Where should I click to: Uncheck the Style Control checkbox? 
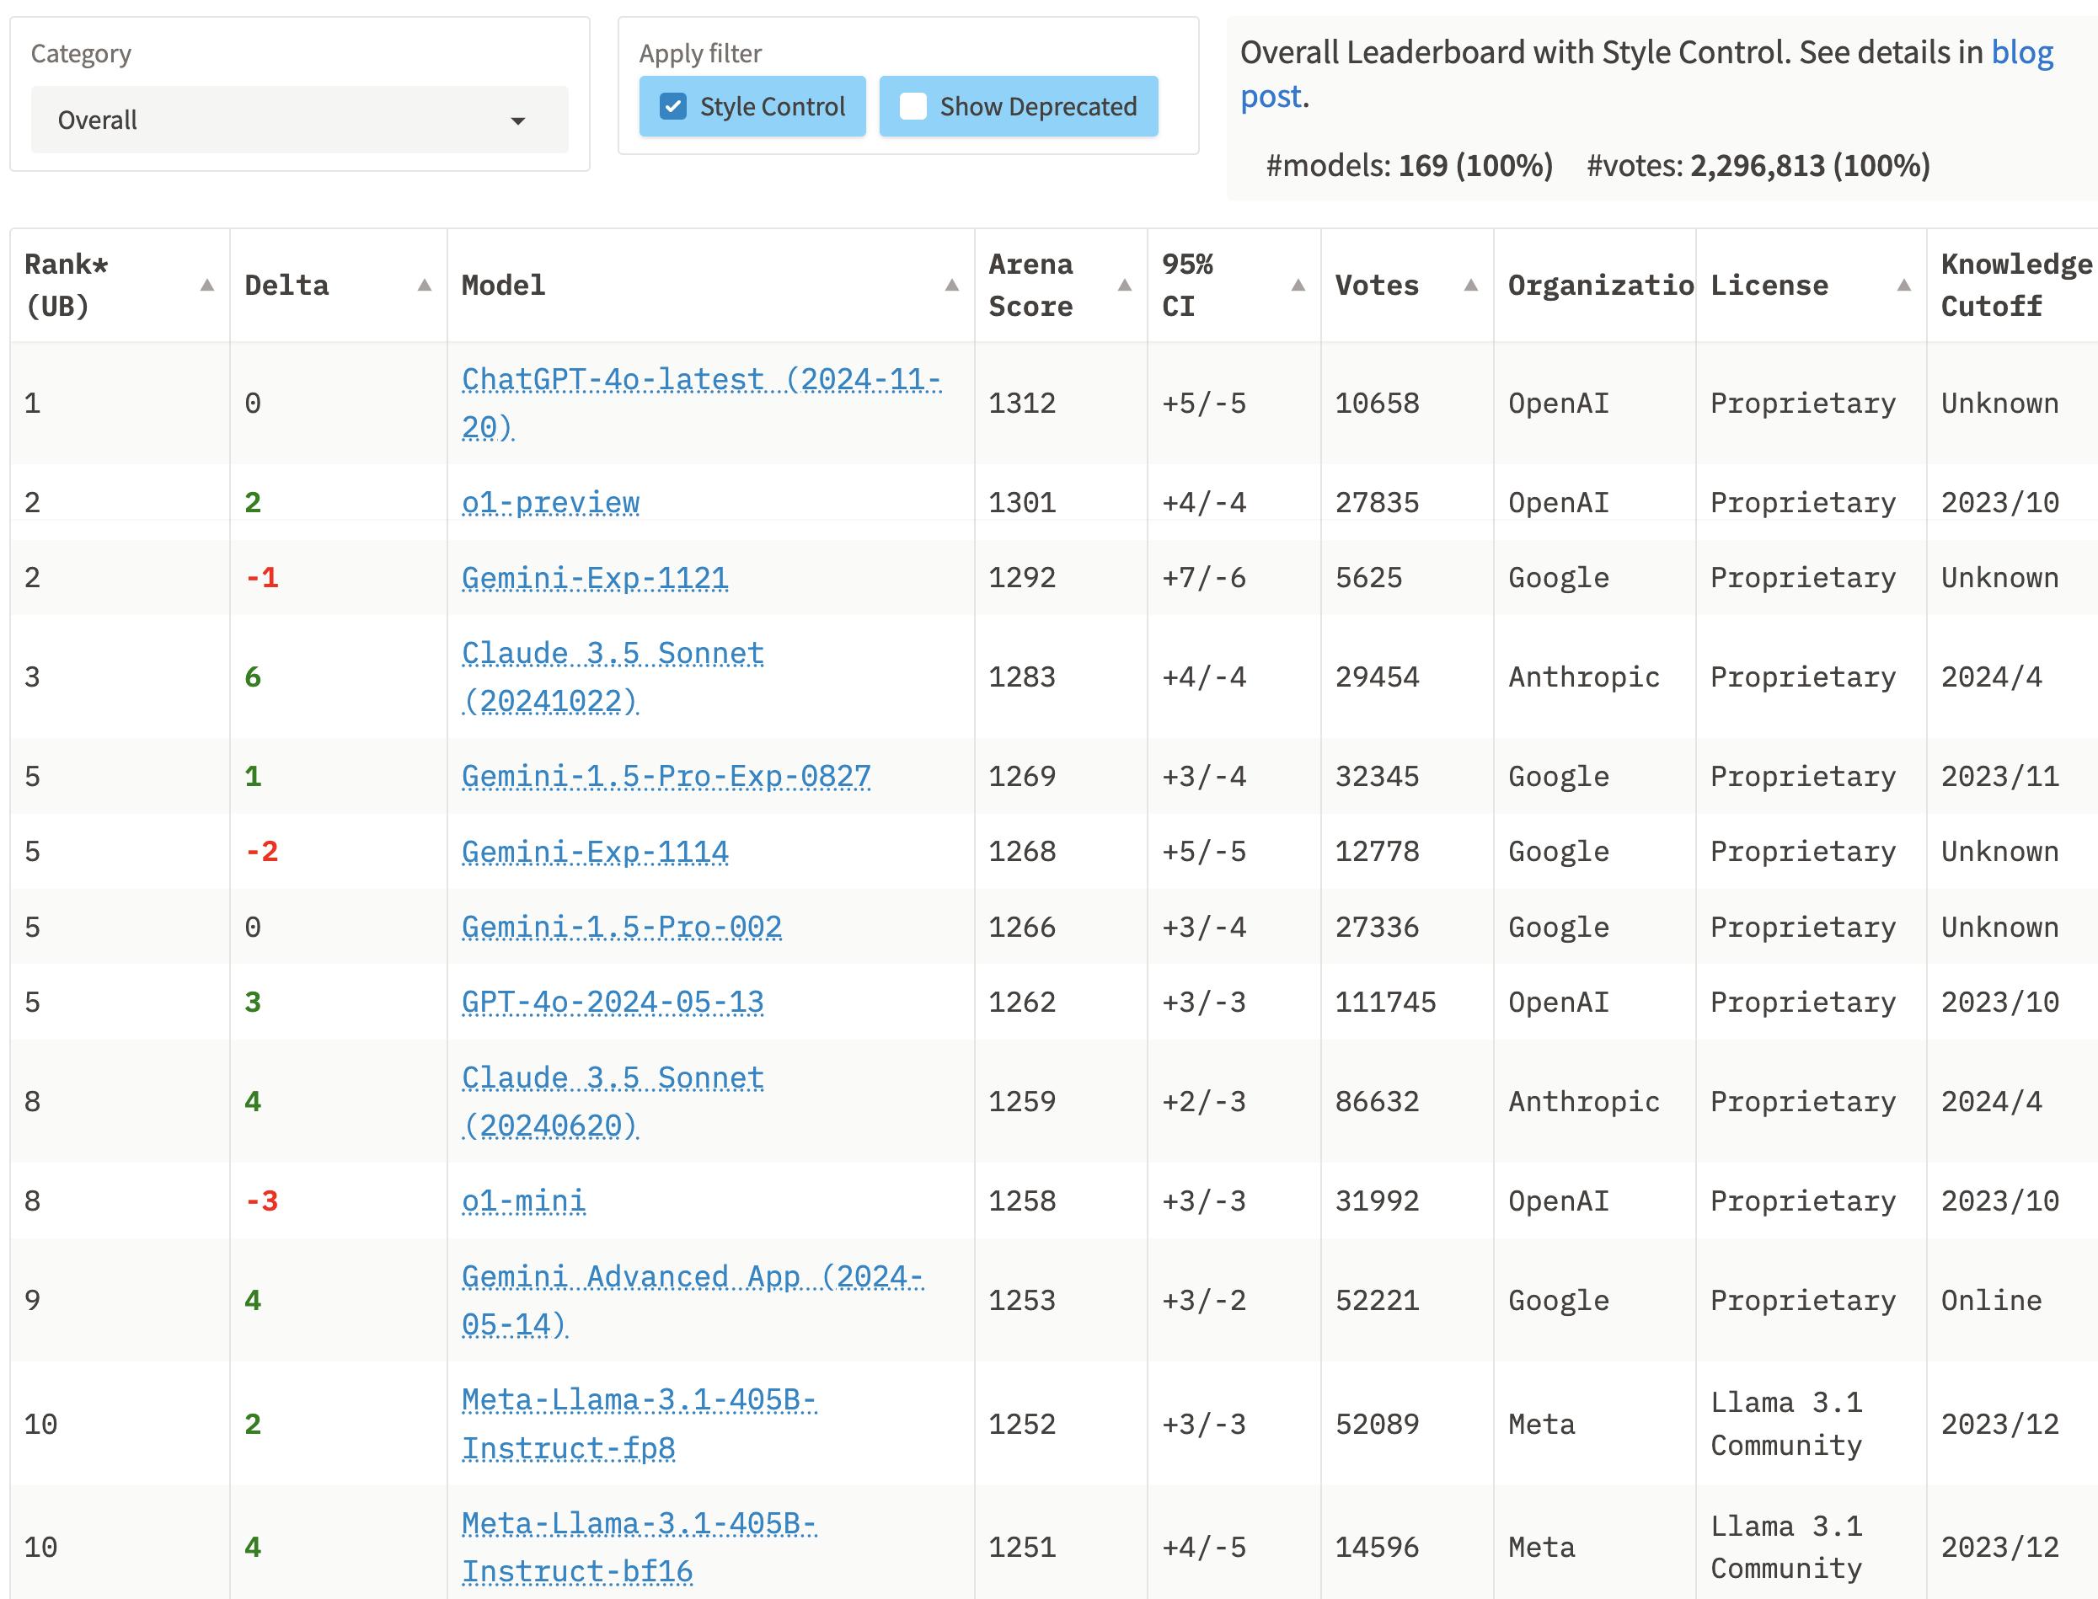[x=673, y=107]
